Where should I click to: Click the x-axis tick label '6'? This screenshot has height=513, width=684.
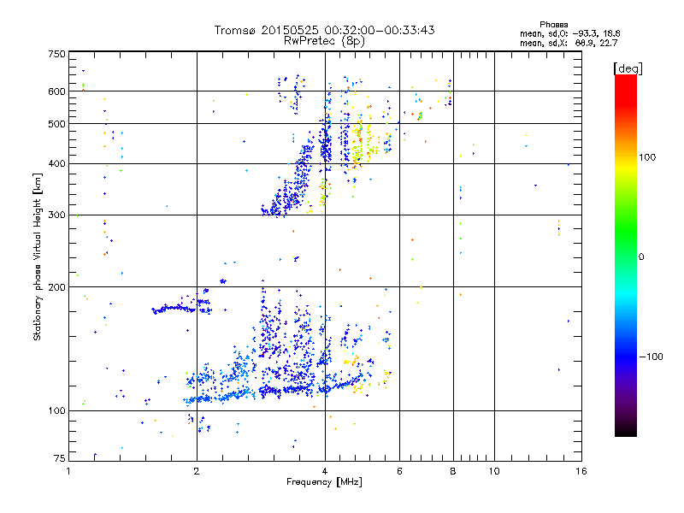(399, 471)
